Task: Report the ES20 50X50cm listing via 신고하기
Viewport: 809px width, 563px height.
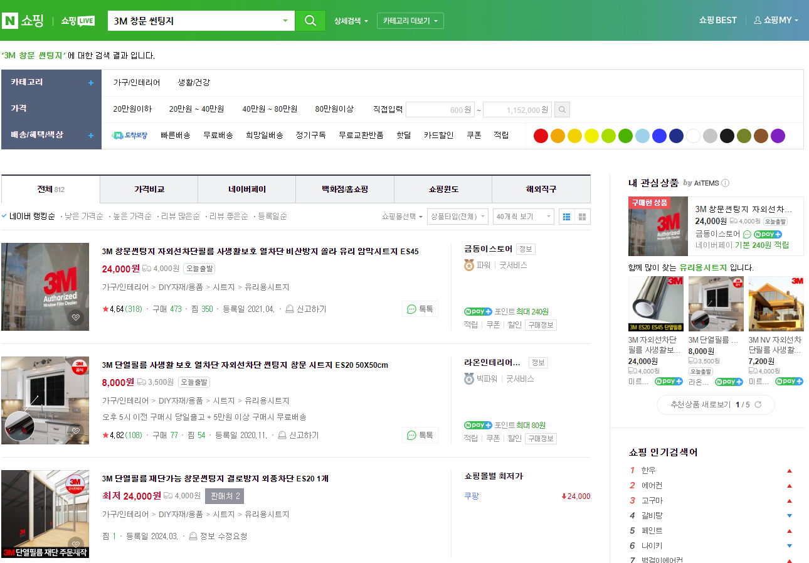Action: tap(299, 436)
